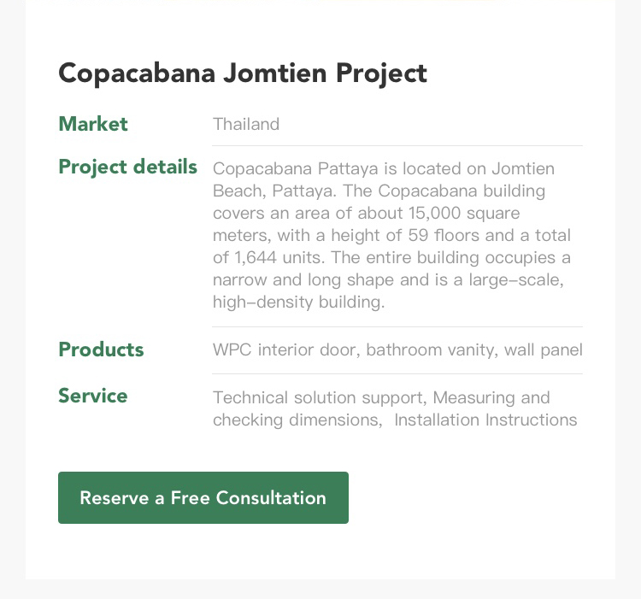Click the 1,644 units figure
Viewport: 641px width, 599px height.
click(279, 257)
